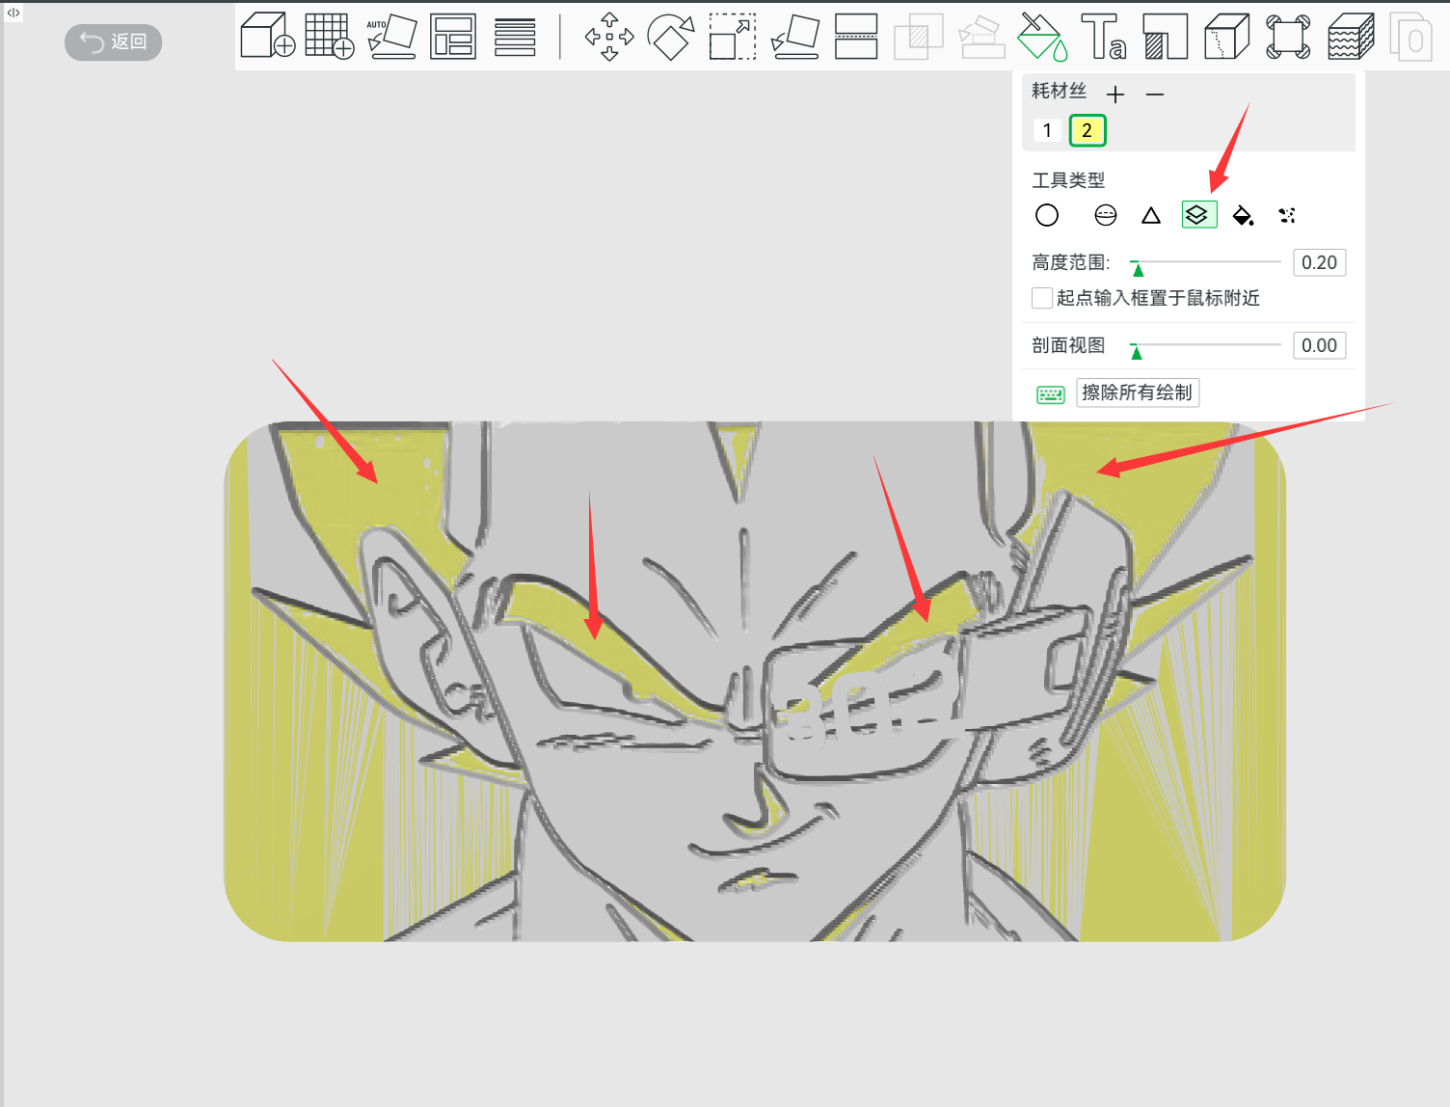Click the 高度范围 value field 0.20
Viewport: 1450px width, 1107px height.
(1319, 262)
